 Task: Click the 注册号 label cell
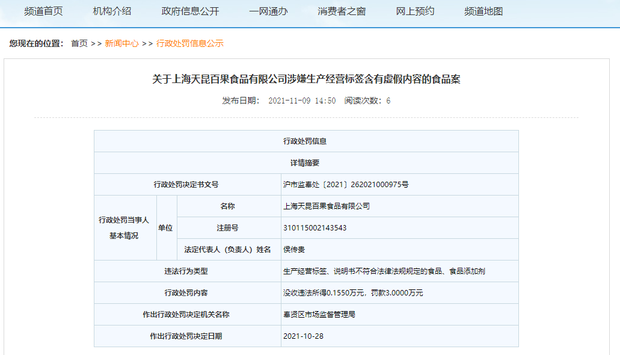[x=229, y=228]
